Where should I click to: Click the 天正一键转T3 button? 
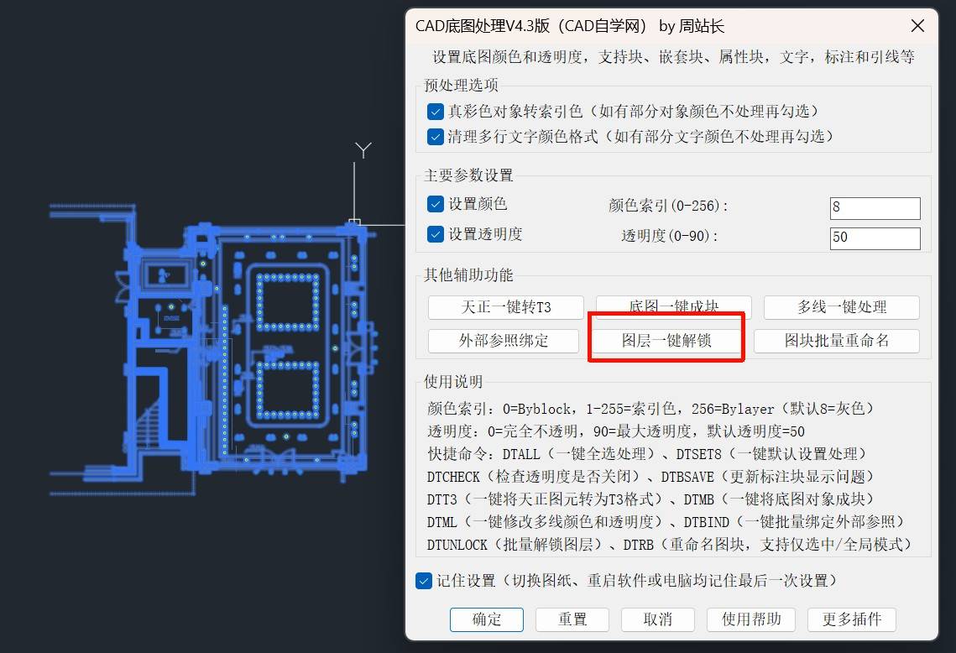[506, 306]
